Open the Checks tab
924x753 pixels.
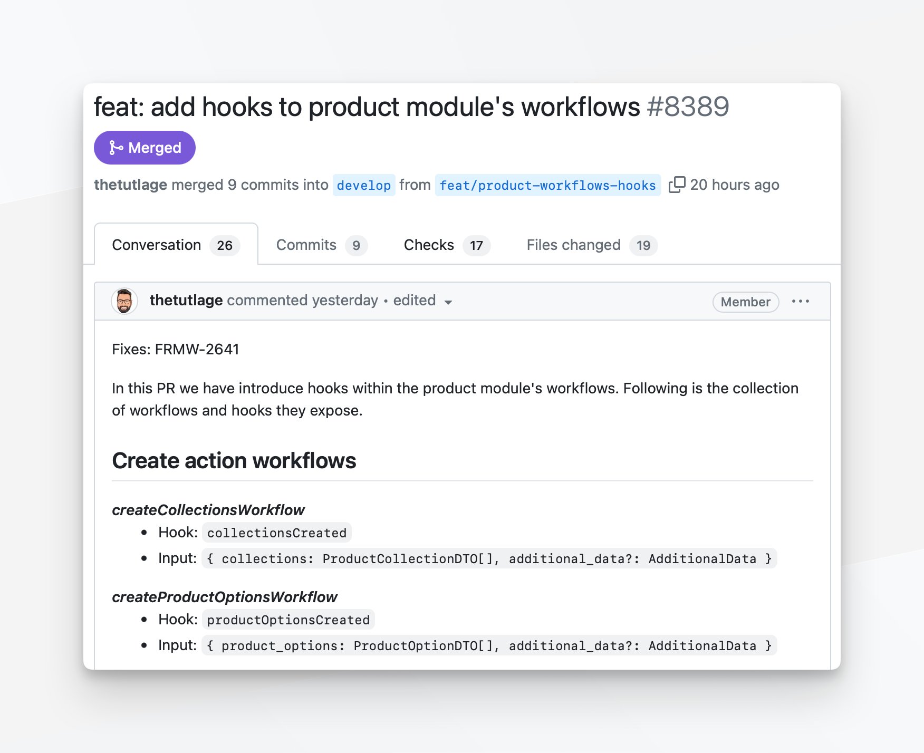point(447,245)
